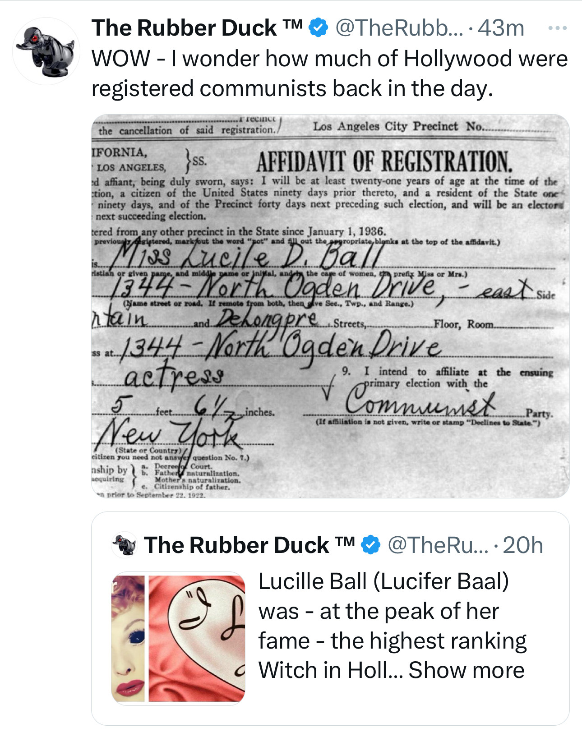582x737 pixels.
Task: Open The Rubber Duck profile avatar
Action: (46, 51)
